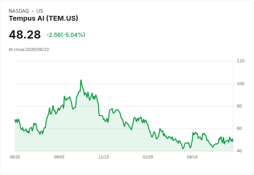This screenshot has height=175, width=254.
Task: Click the 120 price axis label
Action: 241,61
